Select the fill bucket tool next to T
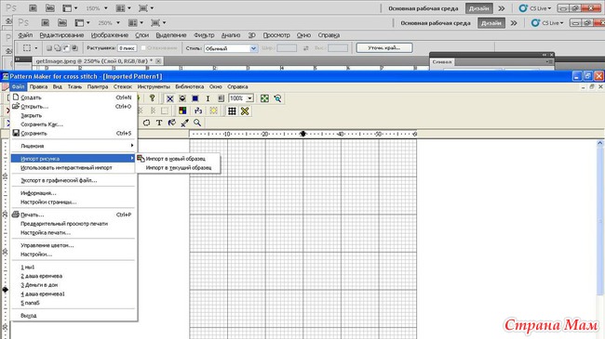Viewport: 605px width, 339px height. (172, 123)
